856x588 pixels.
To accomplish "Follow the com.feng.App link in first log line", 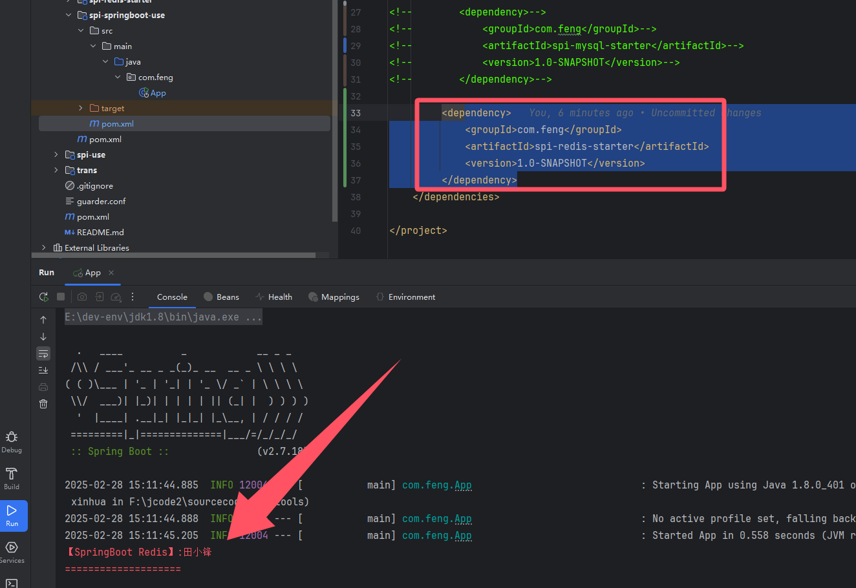I will [x=436, y=485].
